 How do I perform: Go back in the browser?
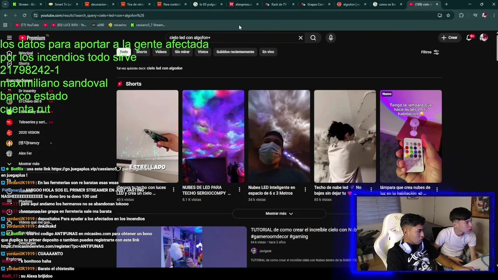click(5, 15)
